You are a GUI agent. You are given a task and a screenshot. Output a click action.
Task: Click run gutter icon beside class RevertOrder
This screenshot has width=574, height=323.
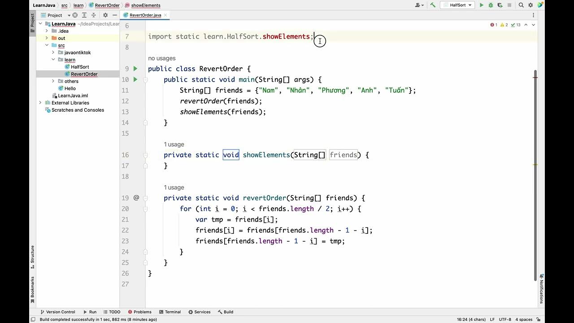click(x=135, y=69)
